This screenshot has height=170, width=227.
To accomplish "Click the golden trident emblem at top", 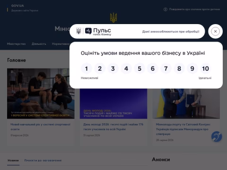I will tap(113, 17).
